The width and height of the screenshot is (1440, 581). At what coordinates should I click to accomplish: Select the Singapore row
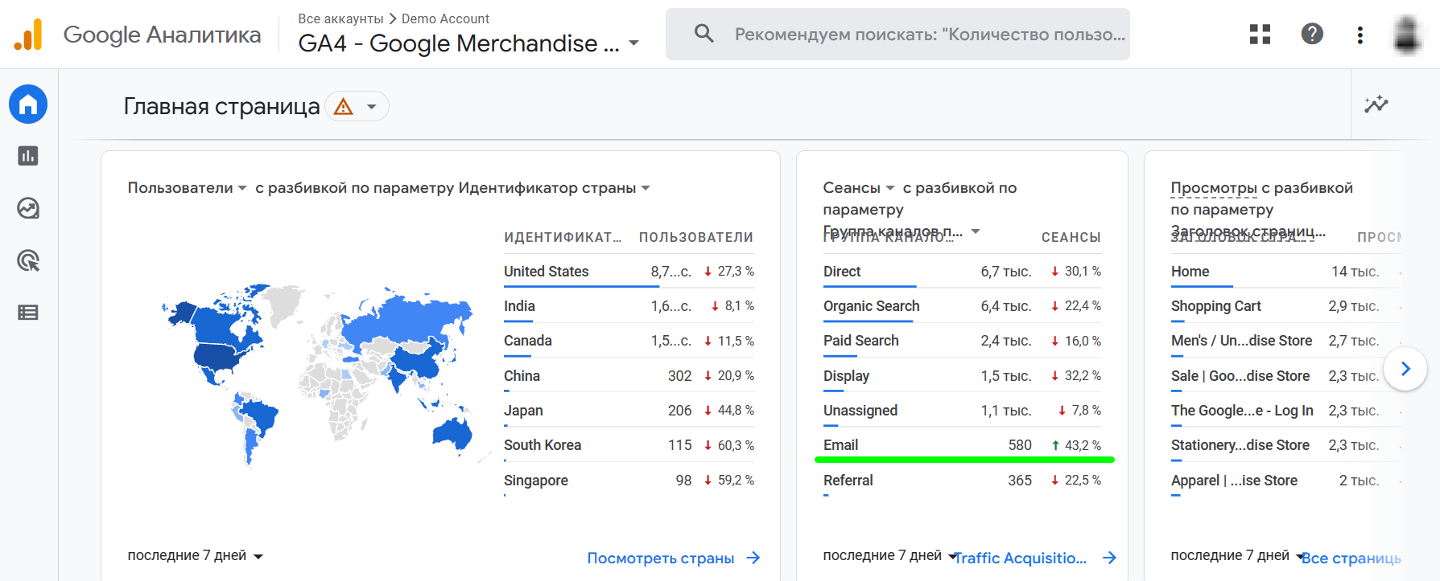point(629,481)
